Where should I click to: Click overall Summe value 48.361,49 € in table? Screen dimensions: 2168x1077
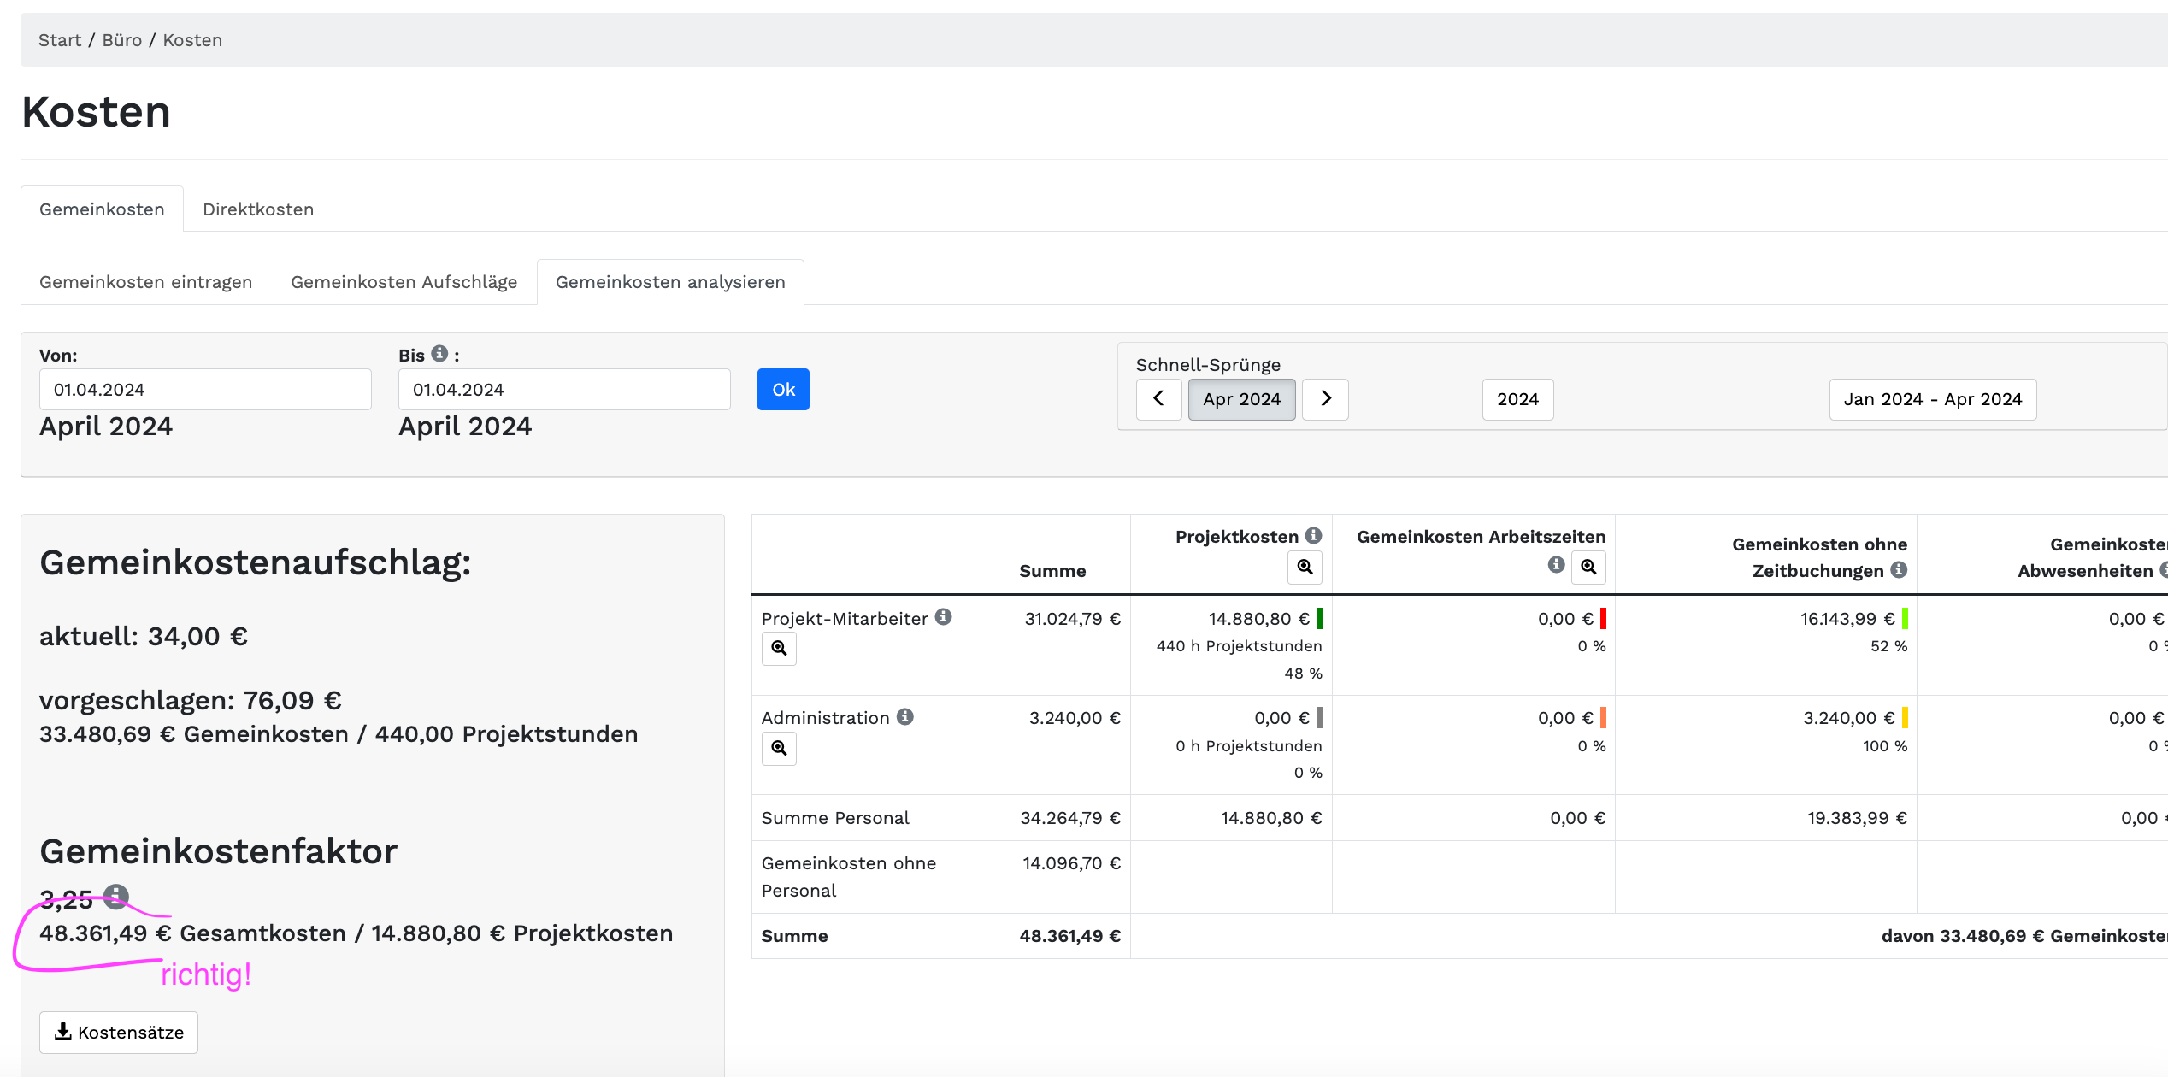1070,936
